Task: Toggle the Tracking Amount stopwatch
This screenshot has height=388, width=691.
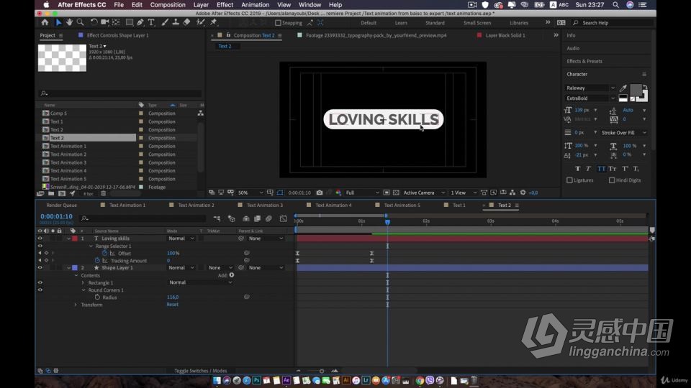Action: (97, 260)
